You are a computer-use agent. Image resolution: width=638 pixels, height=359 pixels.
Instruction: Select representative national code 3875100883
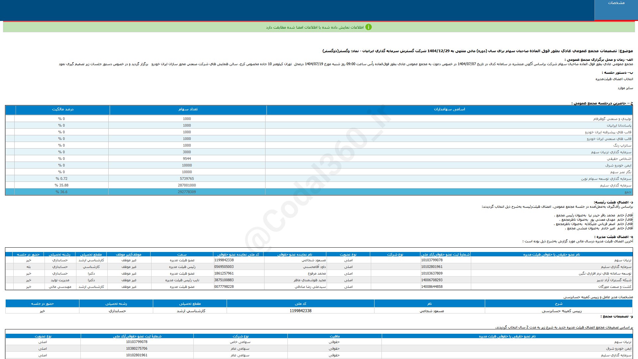tap(224, 280)
